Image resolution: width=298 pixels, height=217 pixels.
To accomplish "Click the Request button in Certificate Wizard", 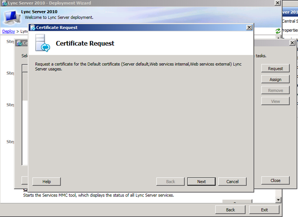I will [275, 68].
